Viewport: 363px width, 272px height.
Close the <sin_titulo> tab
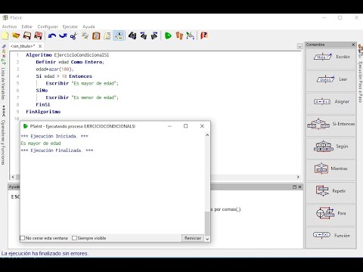pos(40,46)
